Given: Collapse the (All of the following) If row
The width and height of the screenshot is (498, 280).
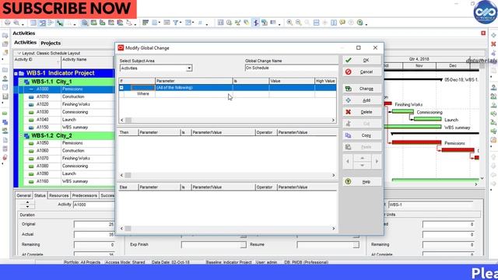Looking at the screenshot, I should pos(121,88).
